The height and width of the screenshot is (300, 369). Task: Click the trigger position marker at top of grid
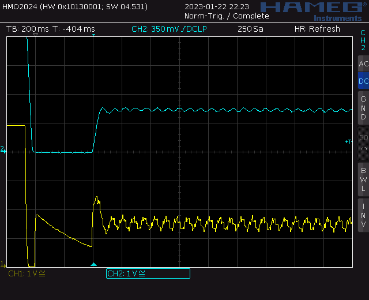click(35, 36)
